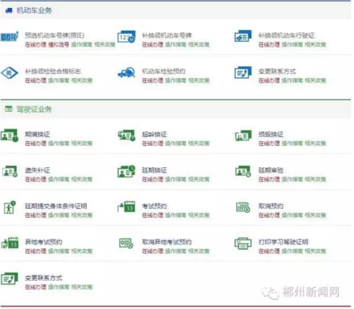Open 操作指南 under 超龄换证

point(176,143)
